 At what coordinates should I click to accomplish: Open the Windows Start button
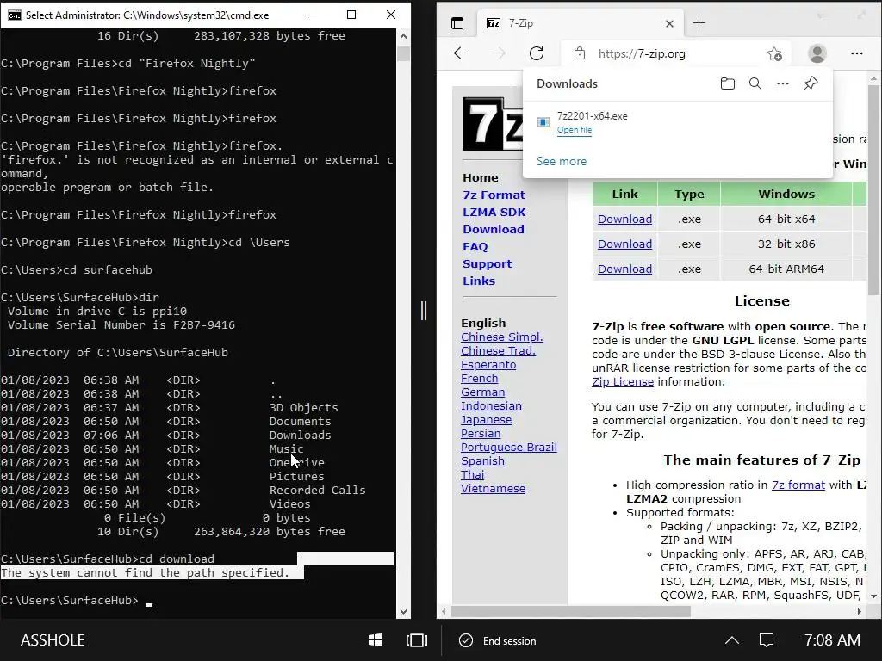(376, 640)
